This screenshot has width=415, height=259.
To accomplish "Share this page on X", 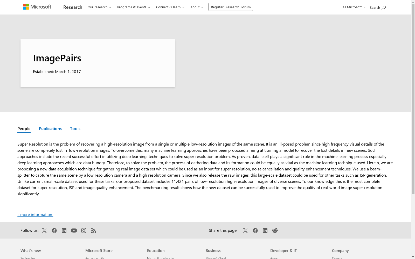I will pos(245,231).
